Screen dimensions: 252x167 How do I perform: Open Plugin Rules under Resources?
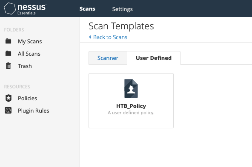(x=34, y=110)
